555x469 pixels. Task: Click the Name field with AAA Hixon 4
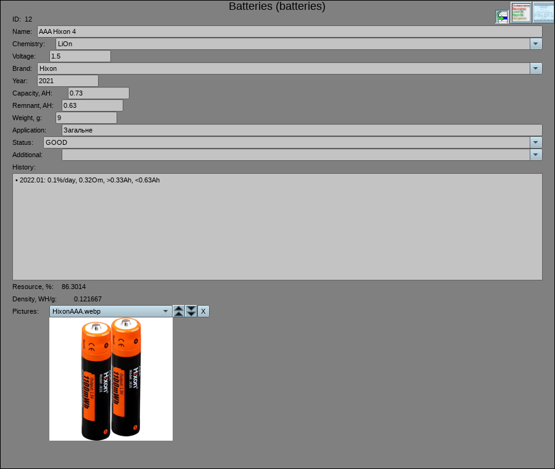(x=289, y=31)
